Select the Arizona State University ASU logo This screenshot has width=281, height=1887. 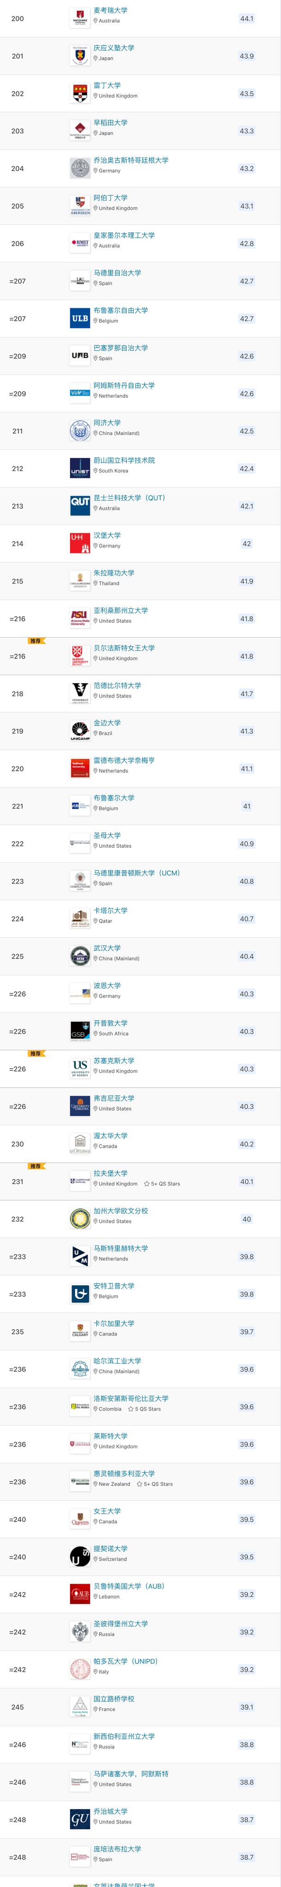tap(80, 619)
